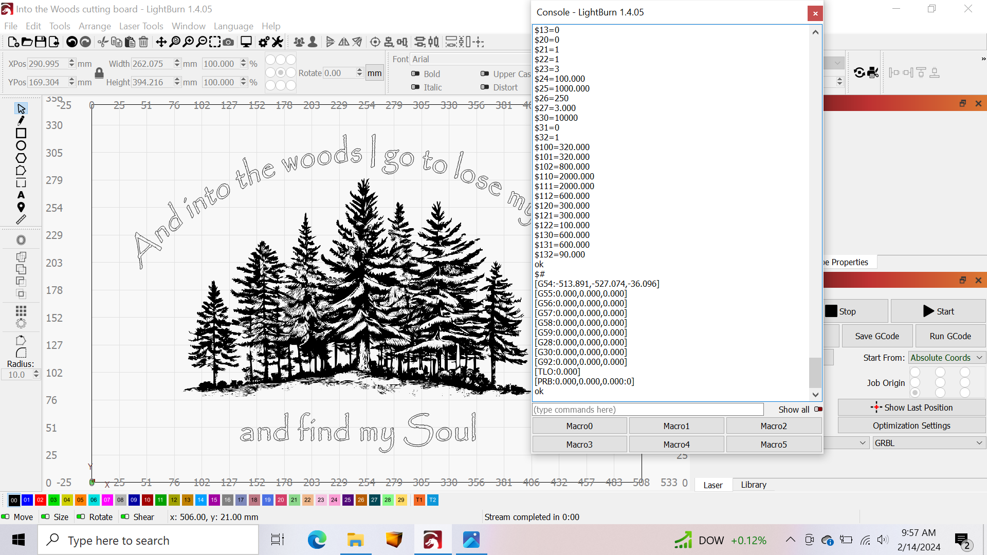The width and height of the screenshot is (987, 555).
Task: Click the Stop button
Action: point(855,311)
